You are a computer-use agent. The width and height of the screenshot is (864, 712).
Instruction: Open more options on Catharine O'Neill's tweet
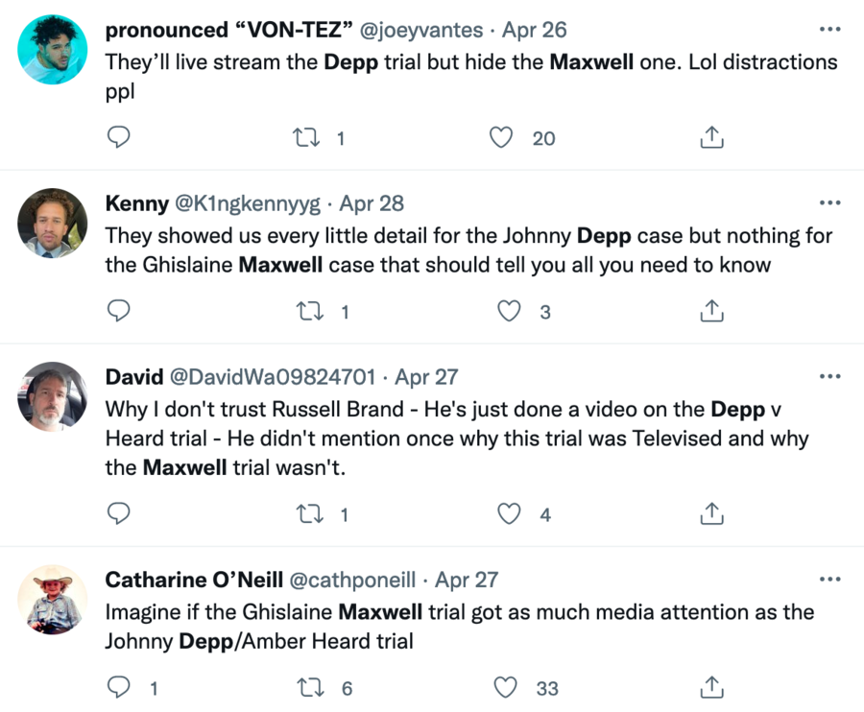click(x=829, y=580)
